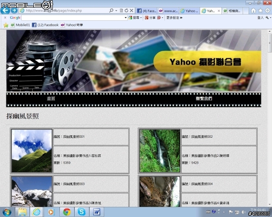This screenshot has width=272, height=217.
Task: Open the green hill photo thumbnail 001
Action: tap(32, 151)
